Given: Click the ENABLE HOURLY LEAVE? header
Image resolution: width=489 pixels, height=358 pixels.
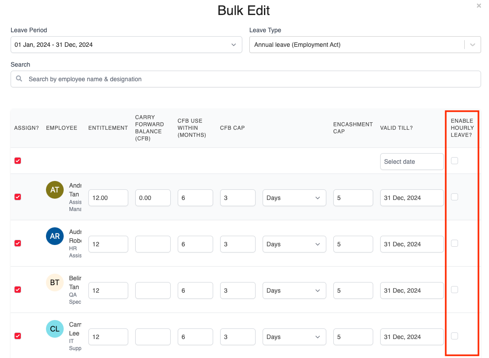Looking at the screenshot, I should [462, 128].
